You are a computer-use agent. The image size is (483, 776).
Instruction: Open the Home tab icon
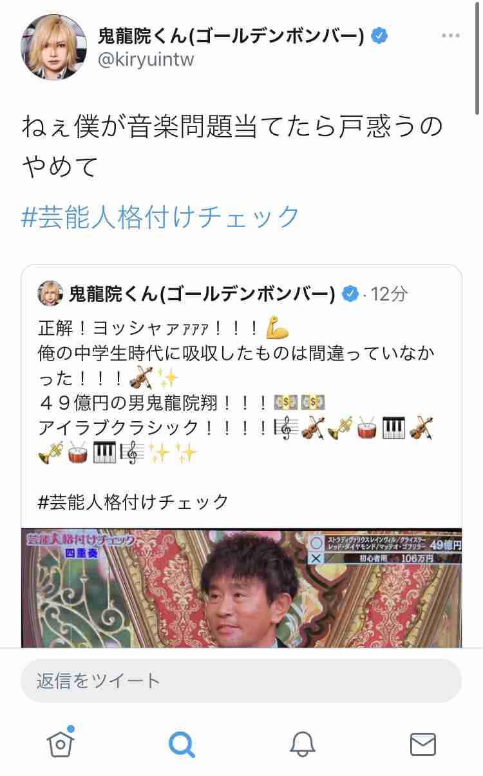click(x=61, y=743)
